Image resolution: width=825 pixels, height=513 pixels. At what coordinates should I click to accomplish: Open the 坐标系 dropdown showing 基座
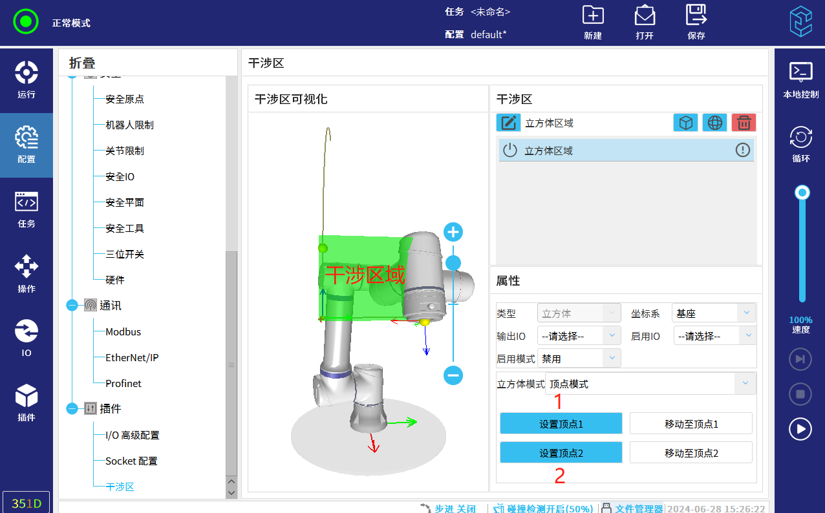713,313
